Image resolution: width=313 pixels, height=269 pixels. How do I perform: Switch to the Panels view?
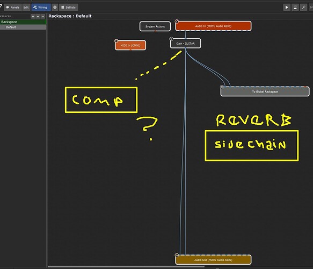(x=13, y=8)
